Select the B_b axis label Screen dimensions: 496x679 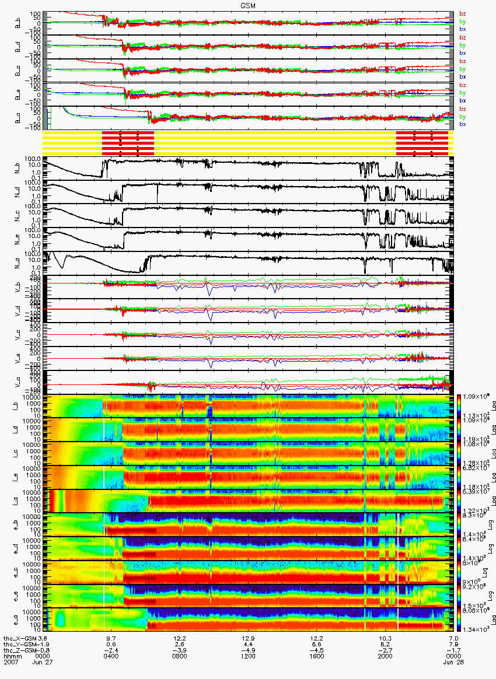click(18, 23)
